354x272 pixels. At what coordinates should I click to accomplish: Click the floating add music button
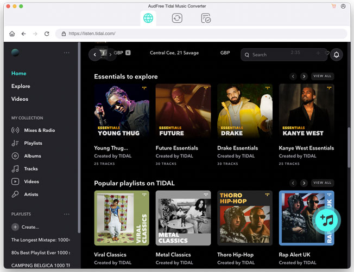pyautogui.click(x=327, y=219)
